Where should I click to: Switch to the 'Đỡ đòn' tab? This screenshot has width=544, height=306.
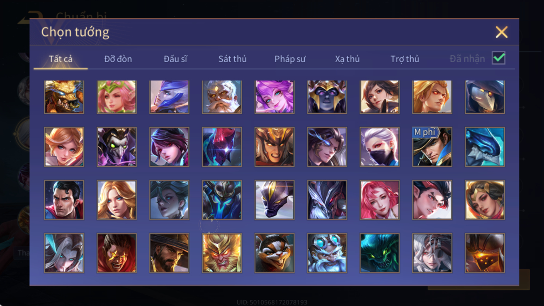point(118,59)
